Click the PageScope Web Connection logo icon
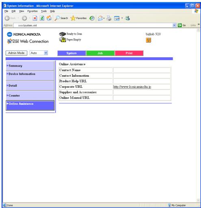This screenshot has height=208, width=201. pos(9,41)
